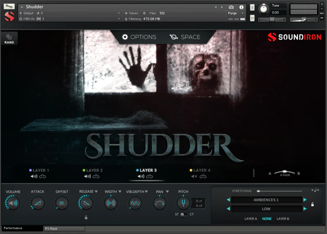Image resolution: width=327 pixels, height=234 pixels.
Task: Open the wrench instrument edit tool
Action: pyautogui.click(x=9, y=6)
